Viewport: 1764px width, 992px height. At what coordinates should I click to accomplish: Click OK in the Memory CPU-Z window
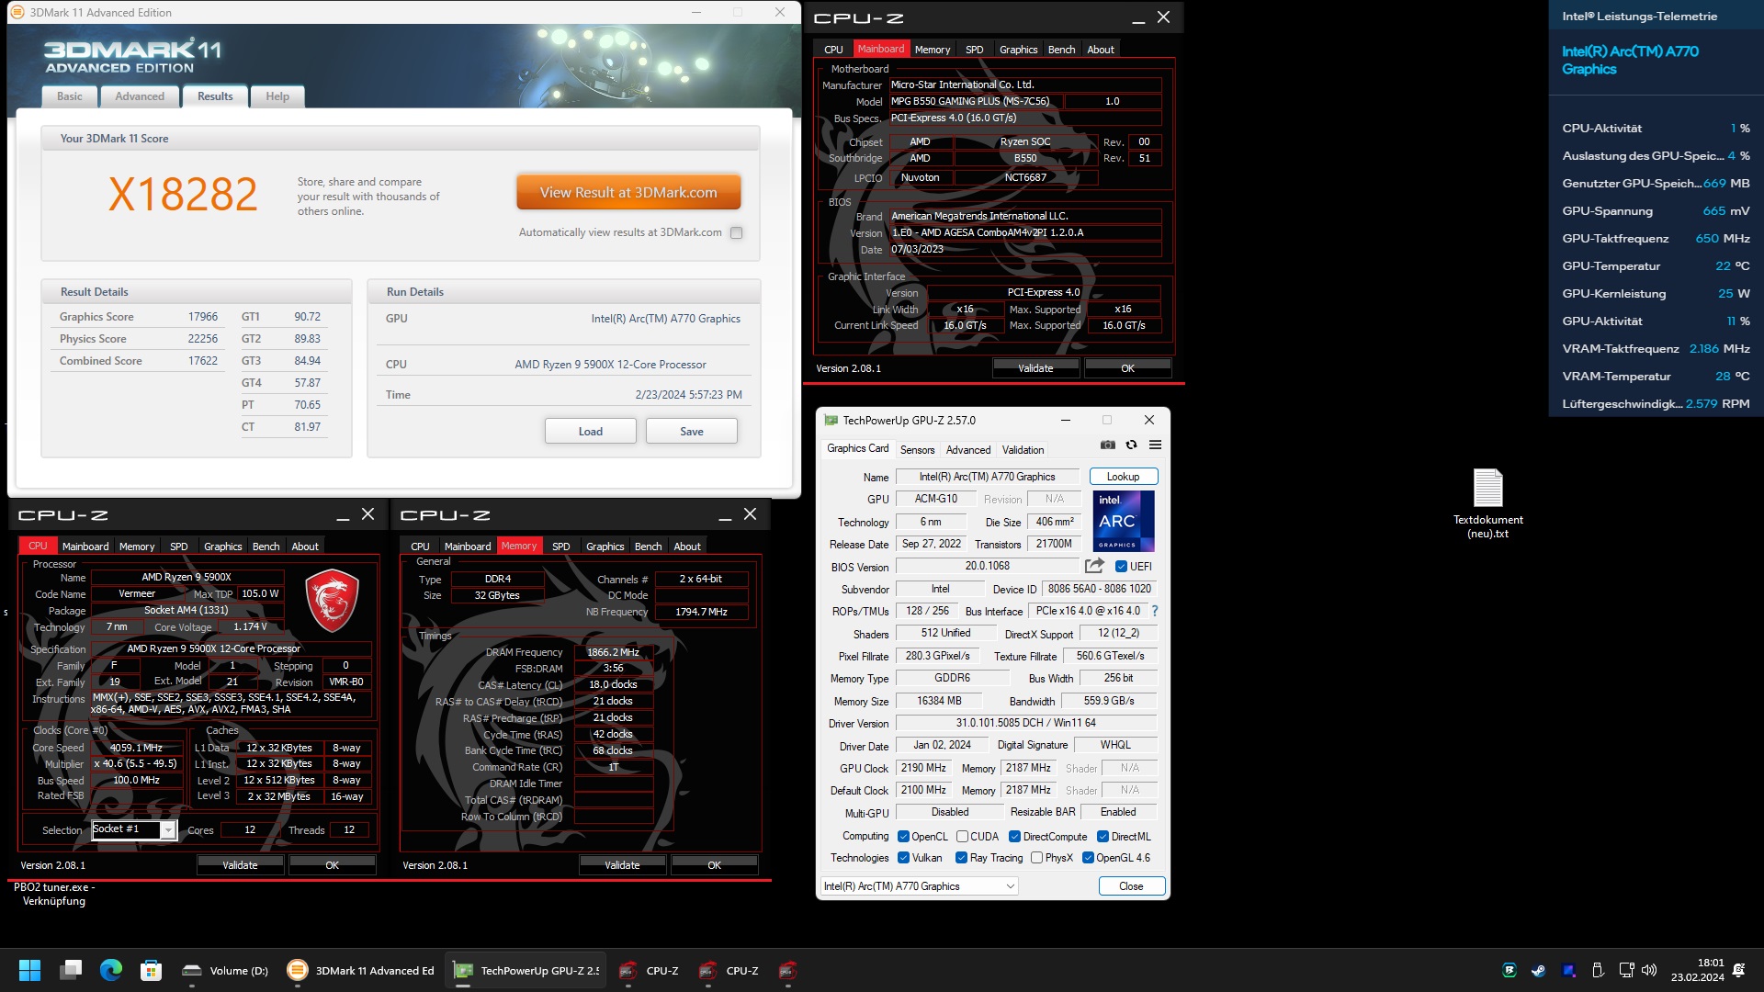pyautogui.click(x=714, y=865)
